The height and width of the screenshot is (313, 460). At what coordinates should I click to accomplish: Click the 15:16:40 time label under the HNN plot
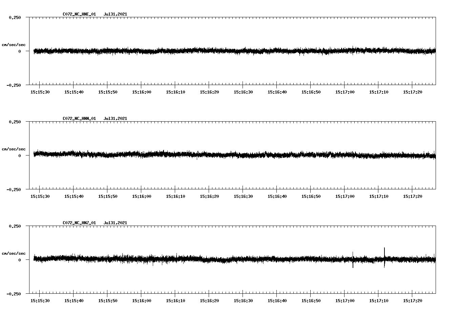click(277, 196)
